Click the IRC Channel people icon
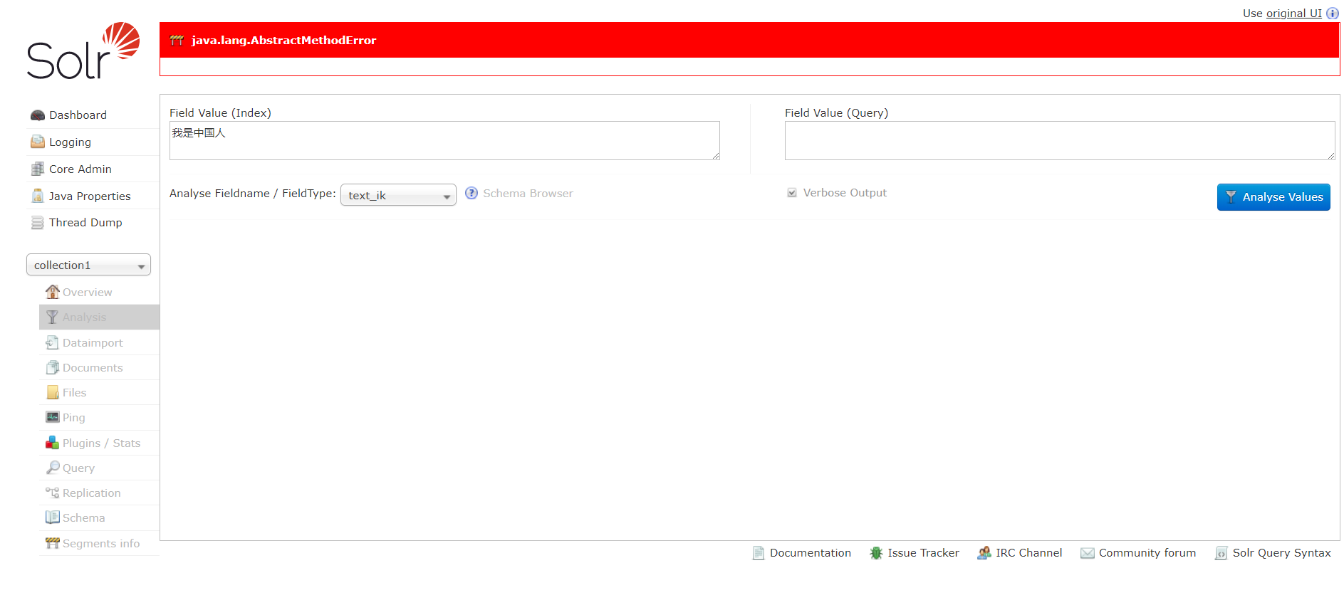The width and height of the screenshot is (1344, 605). click(x=984, y=553)
